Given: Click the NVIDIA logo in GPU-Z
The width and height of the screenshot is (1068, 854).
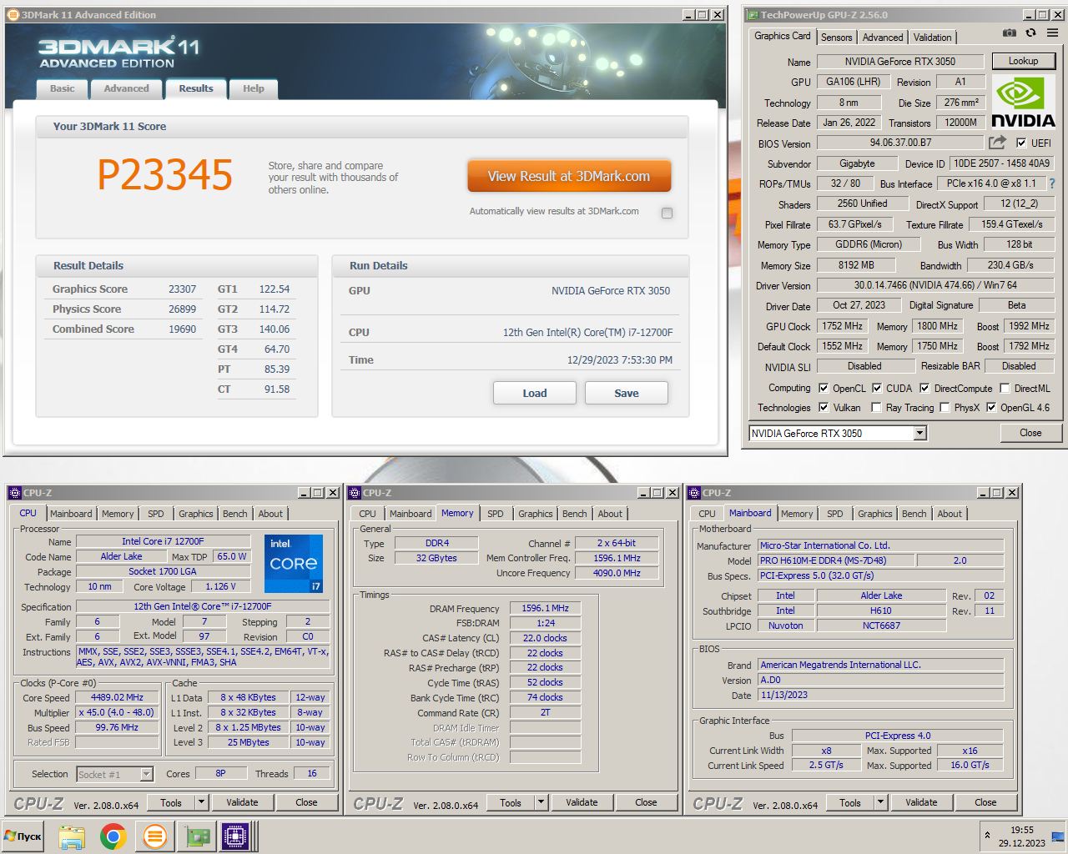Looking at the screenshot, I should tap(1023, 103).
